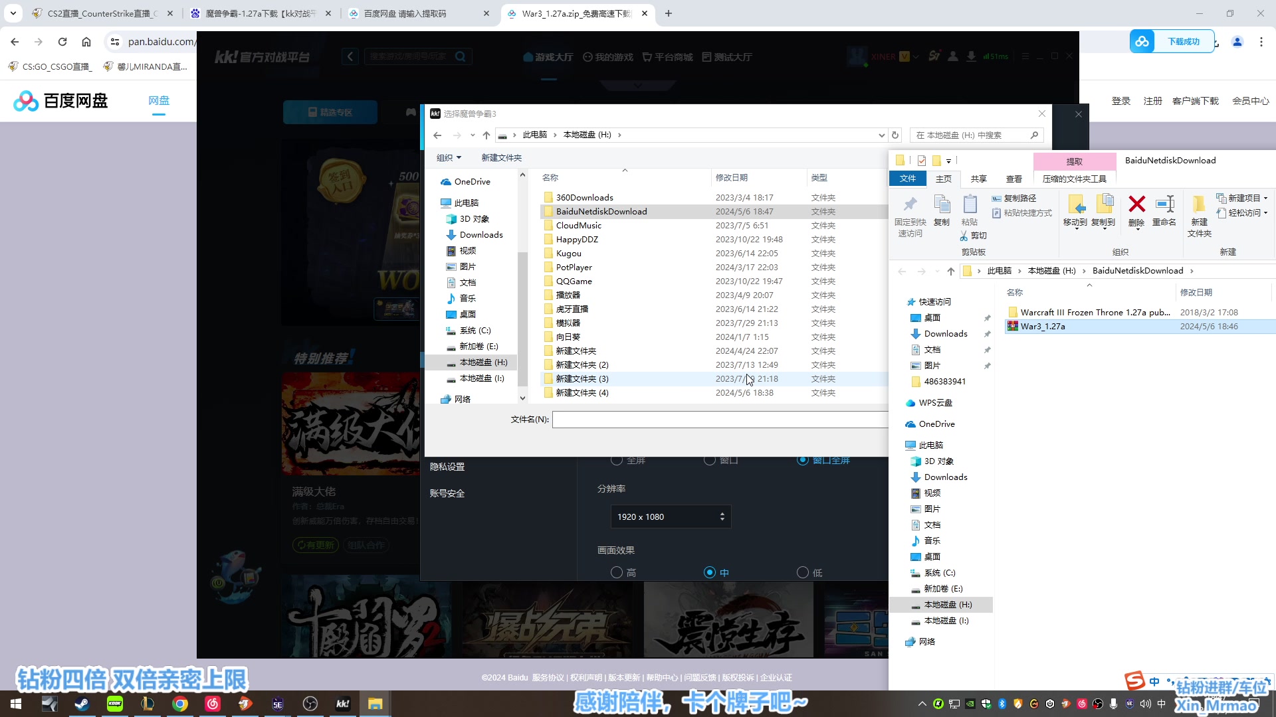Image resolution: width=1276 pixels, height=717 pixels.
Task: Select War3_1.27a file in Explorer
Action: [1139, 327]
